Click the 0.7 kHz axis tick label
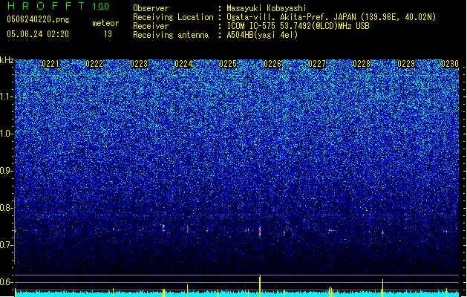The height and width of the screenshot is (297, 467). (x=7, y=245)
